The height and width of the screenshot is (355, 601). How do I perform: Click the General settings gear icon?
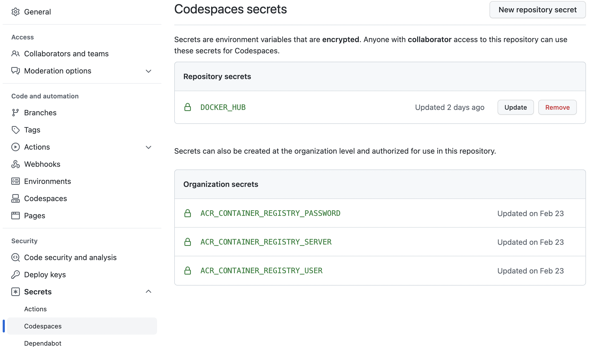(16, 12)
